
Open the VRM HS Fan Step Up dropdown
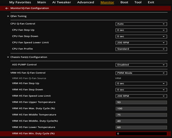coord(141,83)
